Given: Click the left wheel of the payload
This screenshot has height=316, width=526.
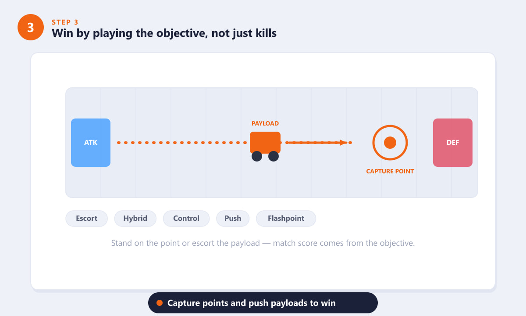Looking at the screenshot, I should pyautogui.click(x=257, y=156).
